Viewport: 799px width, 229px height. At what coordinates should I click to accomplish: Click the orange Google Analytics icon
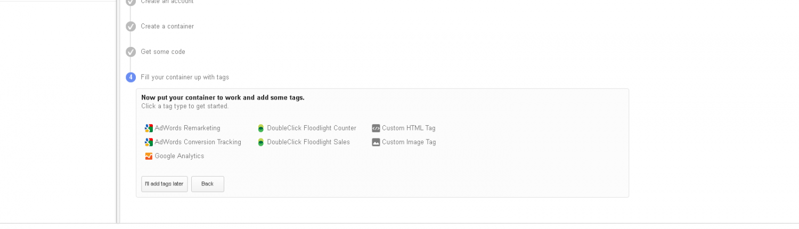click(x=149, y=156)
